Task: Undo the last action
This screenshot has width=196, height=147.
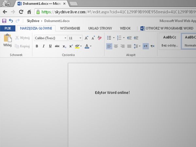Action: (x=11, y=21)
